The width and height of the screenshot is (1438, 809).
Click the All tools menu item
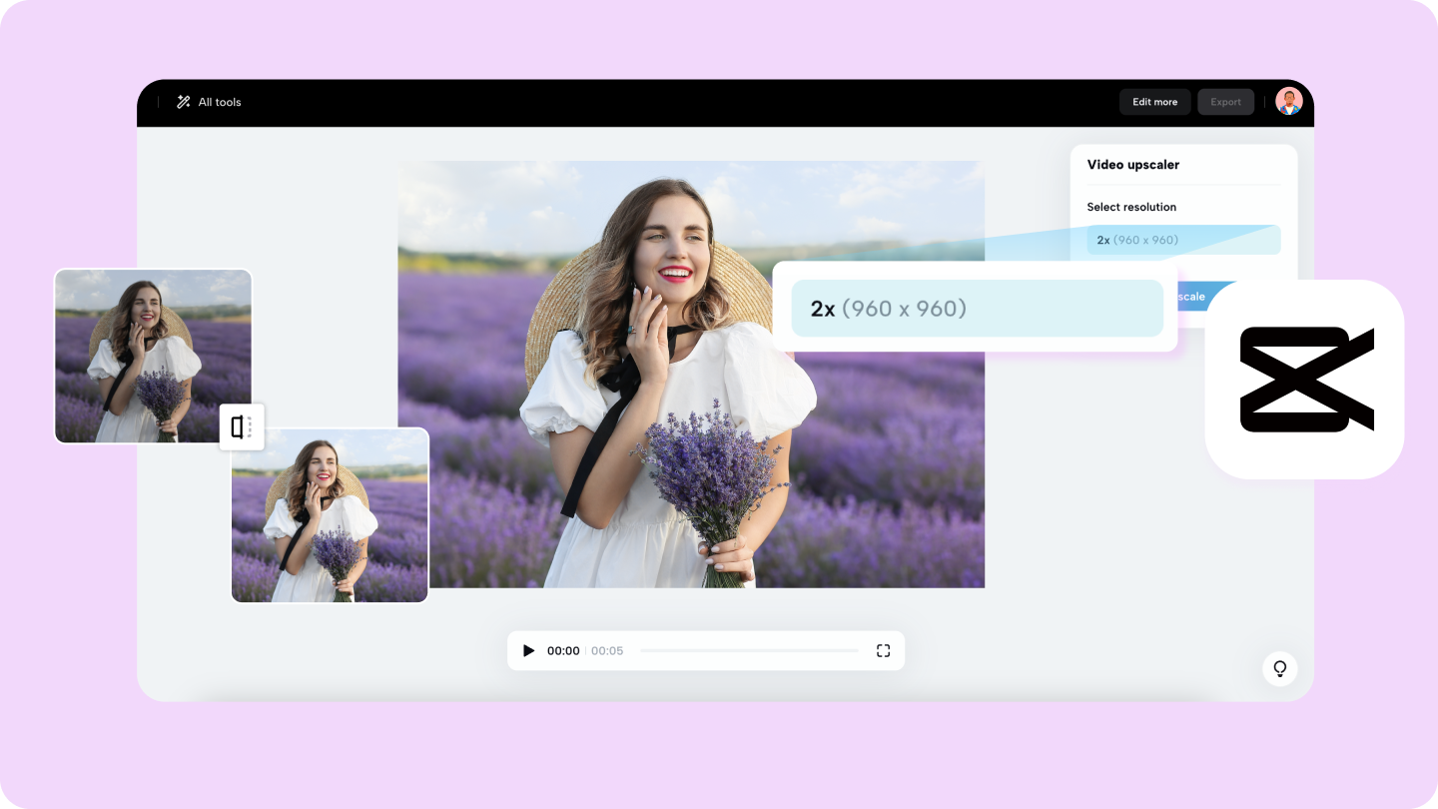(x=218, y=101)
